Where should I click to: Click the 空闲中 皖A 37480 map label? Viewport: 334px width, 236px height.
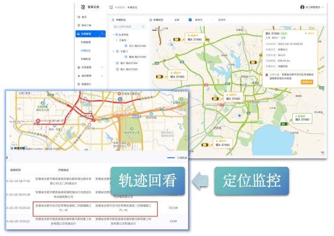pyautogui.click(x=302, y=118)
